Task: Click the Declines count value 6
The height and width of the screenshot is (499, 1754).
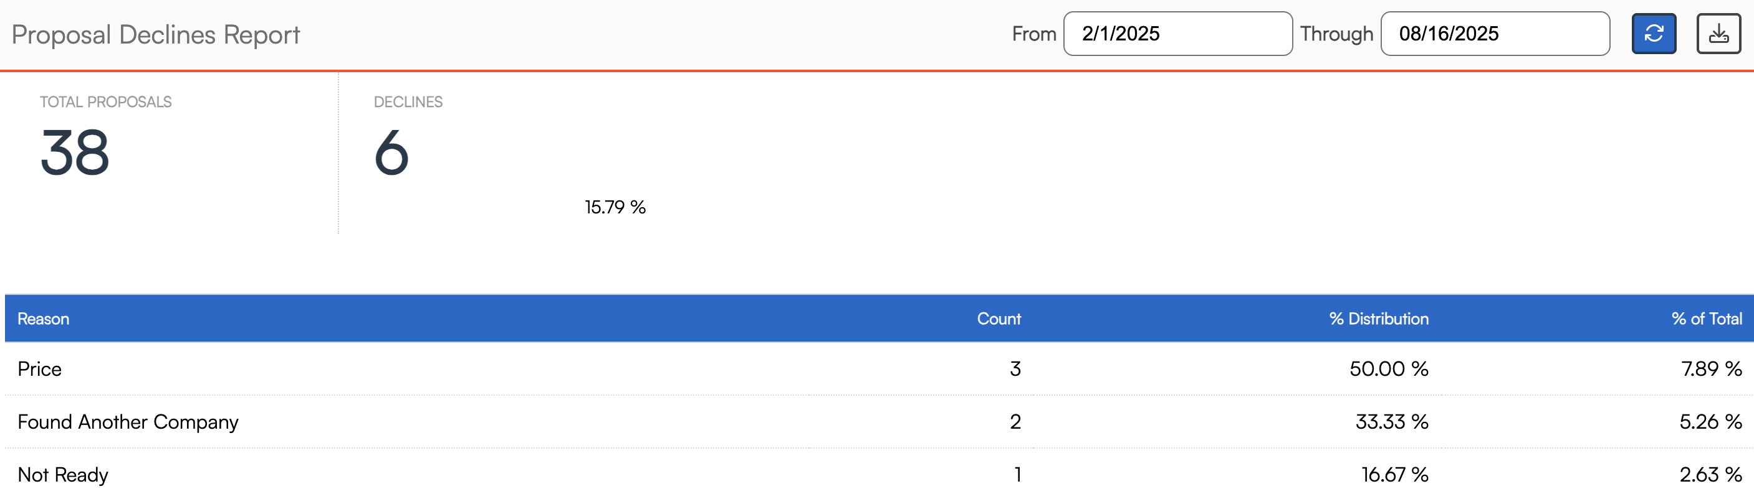Action: [x=391, y=153]
